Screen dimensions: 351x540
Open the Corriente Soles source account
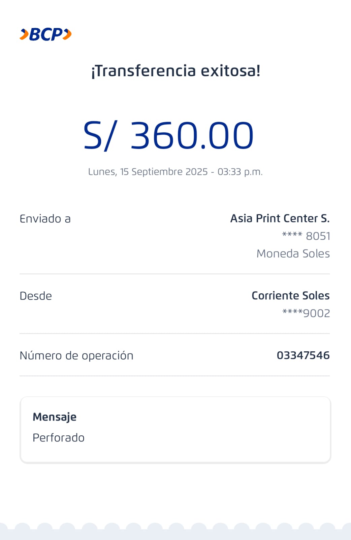tap(290, 296)
